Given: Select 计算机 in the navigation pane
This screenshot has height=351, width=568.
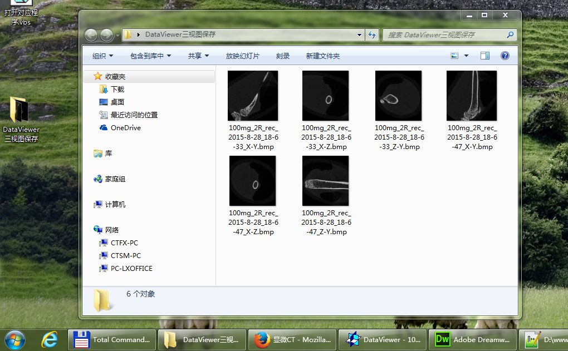Looking at the screenshot, I should click(115, 204).
